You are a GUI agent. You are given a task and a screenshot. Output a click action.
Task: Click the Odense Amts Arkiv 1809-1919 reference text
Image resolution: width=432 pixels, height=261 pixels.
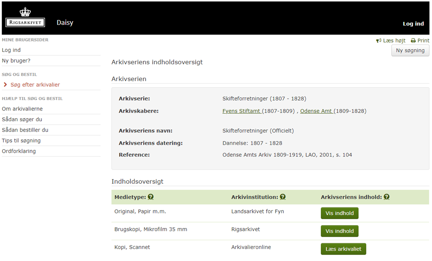pos(287,155)
